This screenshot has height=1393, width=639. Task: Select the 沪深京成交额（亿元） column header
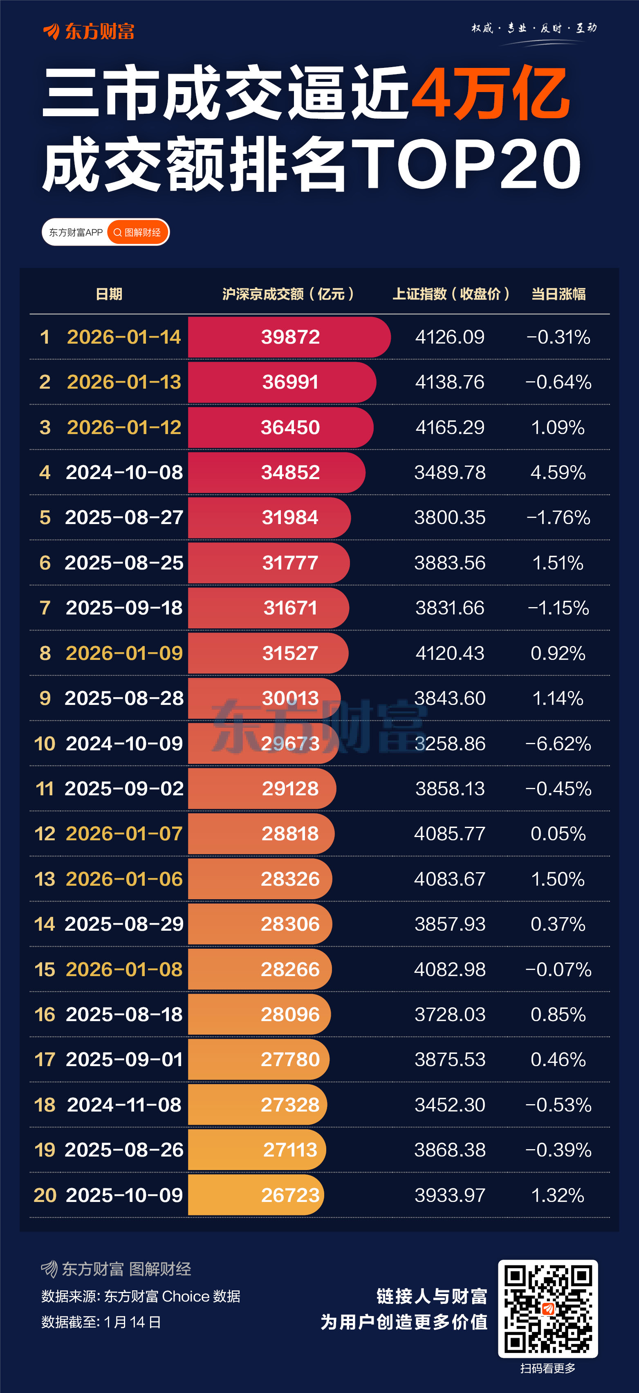(x=288, y=294)
